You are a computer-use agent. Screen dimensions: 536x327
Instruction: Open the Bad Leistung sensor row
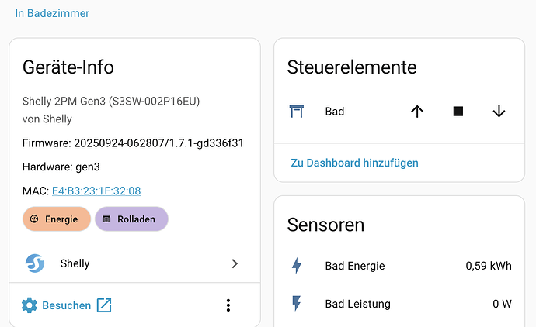399,304
